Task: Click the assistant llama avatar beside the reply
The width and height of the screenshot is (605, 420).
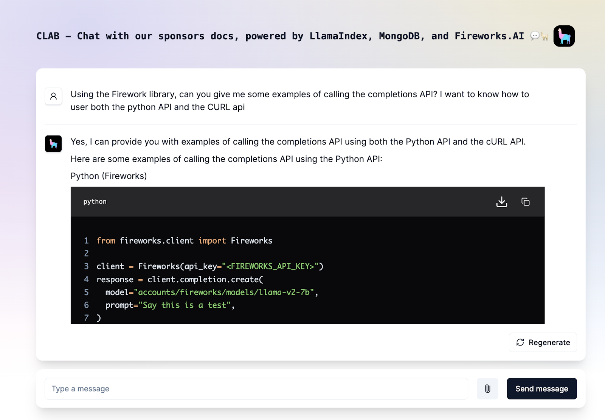Action: (x=53, y=144)
